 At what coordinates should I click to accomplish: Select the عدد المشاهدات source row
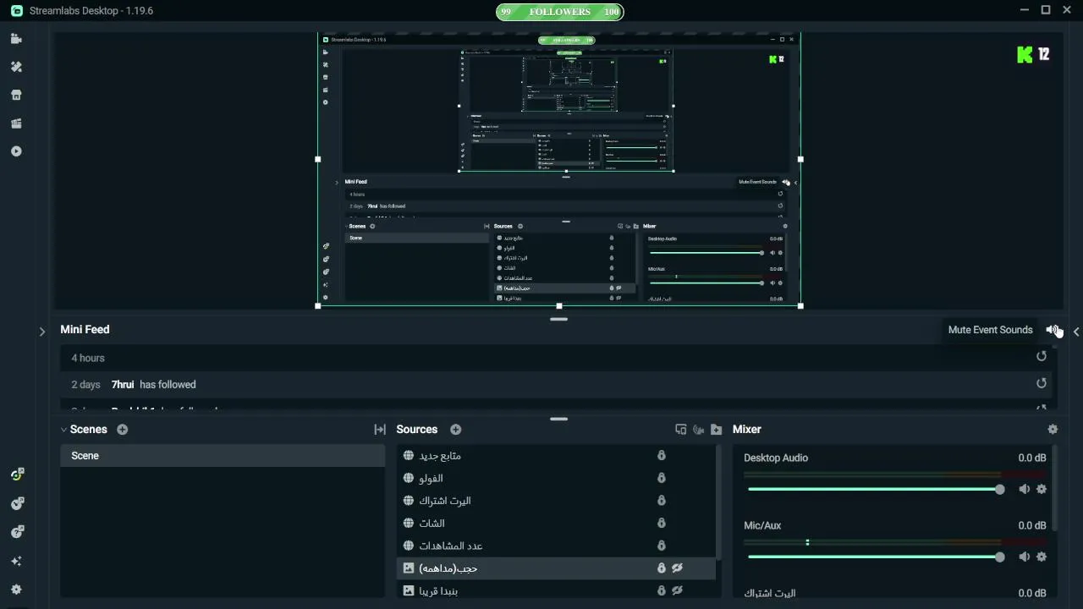[x=556, y=546]
